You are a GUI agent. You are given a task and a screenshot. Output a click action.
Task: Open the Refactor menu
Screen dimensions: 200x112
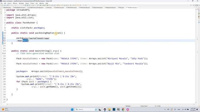[x=15, y=3]
